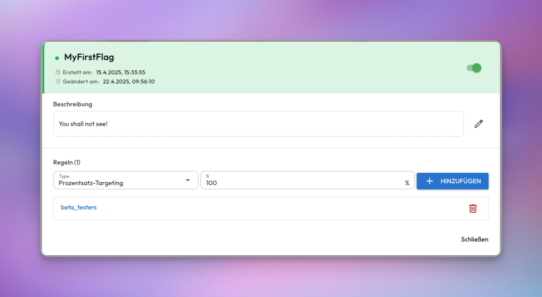Delete the beta_testers rule via trash icon
The height and width of the screenshot is (297, 542).
tap(473, 208)
